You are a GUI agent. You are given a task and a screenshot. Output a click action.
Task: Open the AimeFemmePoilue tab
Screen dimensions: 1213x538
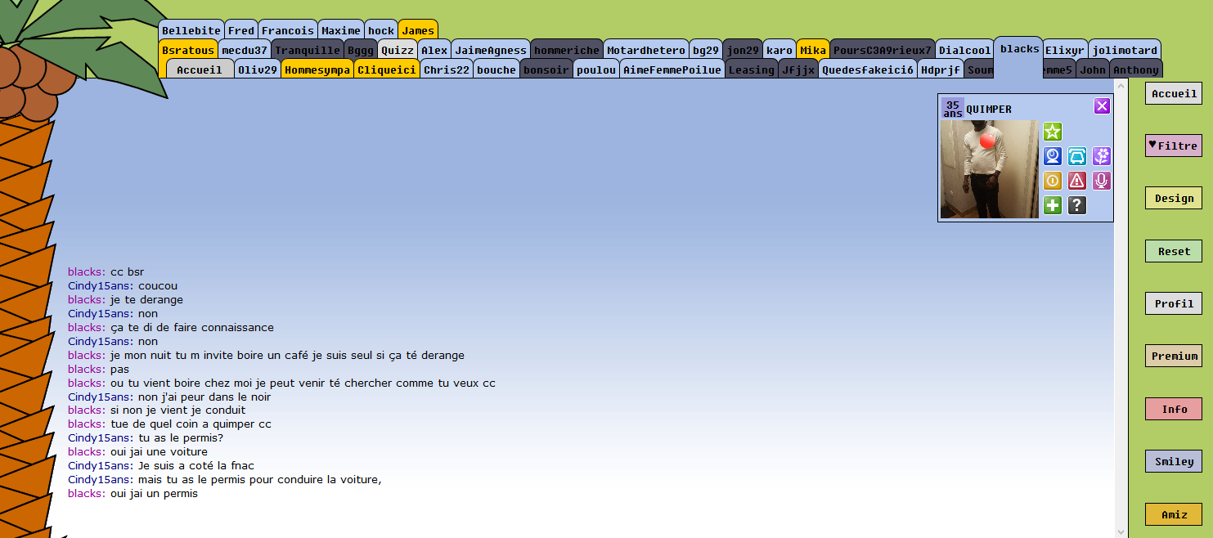(672, 69)
